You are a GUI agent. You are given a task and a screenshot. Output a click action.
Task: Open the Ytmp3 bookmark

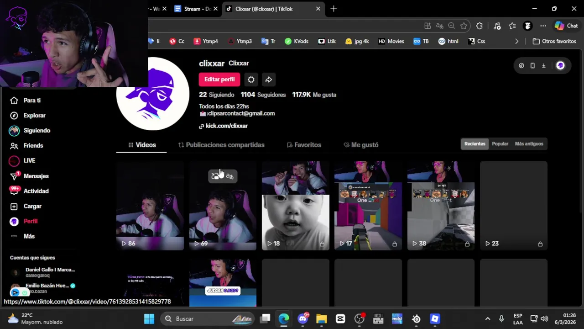click(240, 41)
